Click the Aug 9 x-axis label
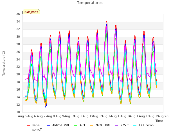 pyautogui.click(x=60, y=116)
